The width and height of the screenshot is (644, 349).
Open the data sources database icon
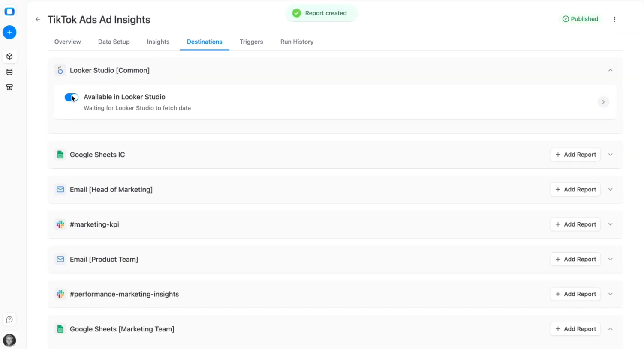pos(9,72)
